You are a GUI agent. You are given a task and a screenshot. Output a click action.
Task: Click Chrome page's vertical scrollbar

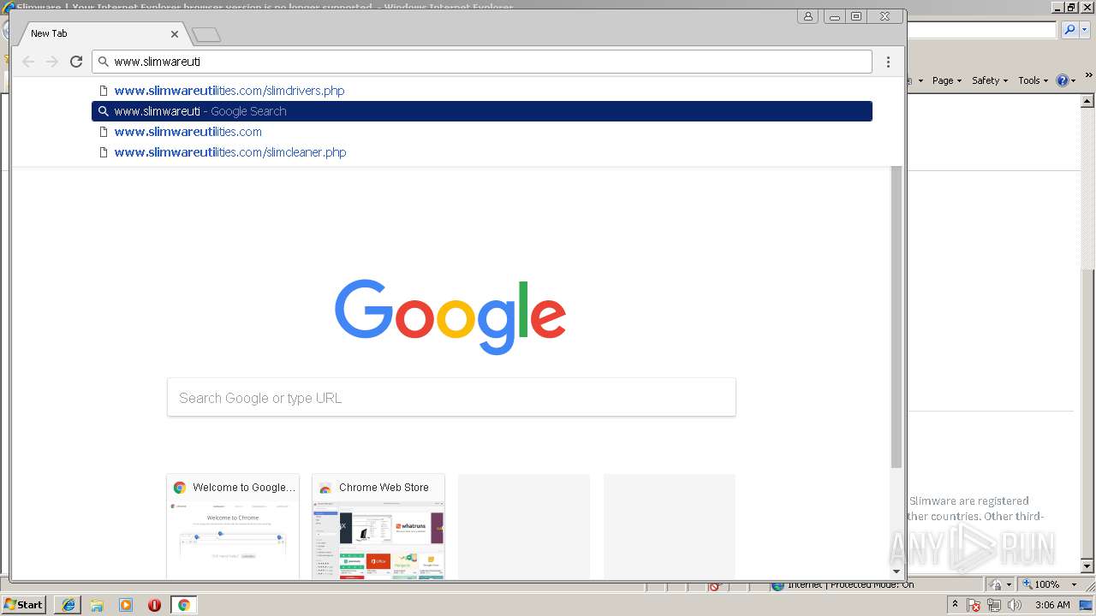896,317
